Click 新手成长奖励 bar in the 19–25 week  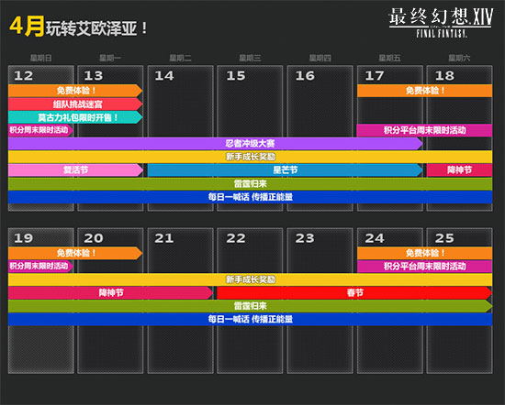coord(251,279)
